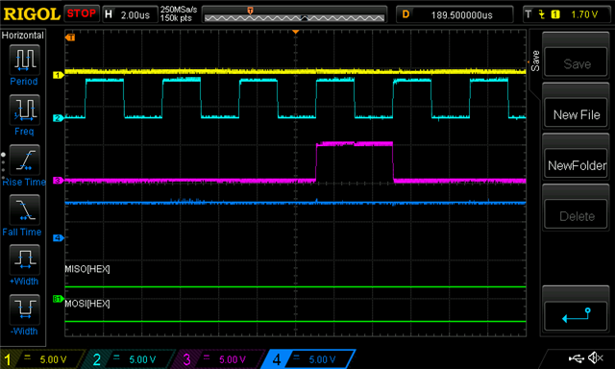Select active channel 4 scale tab

click(309, 359)
